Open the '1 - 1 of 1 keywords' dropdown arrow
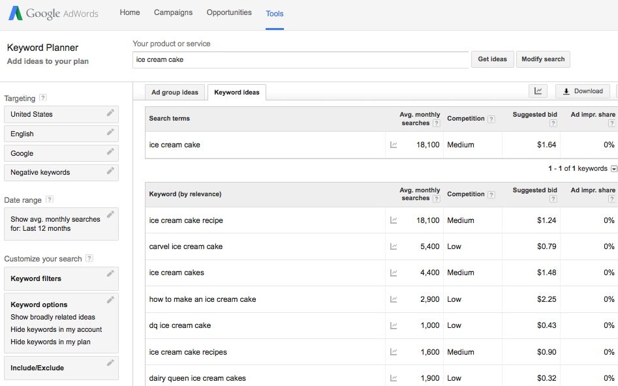The height and width of the screenshot is (386, 618). pos(613,169)
